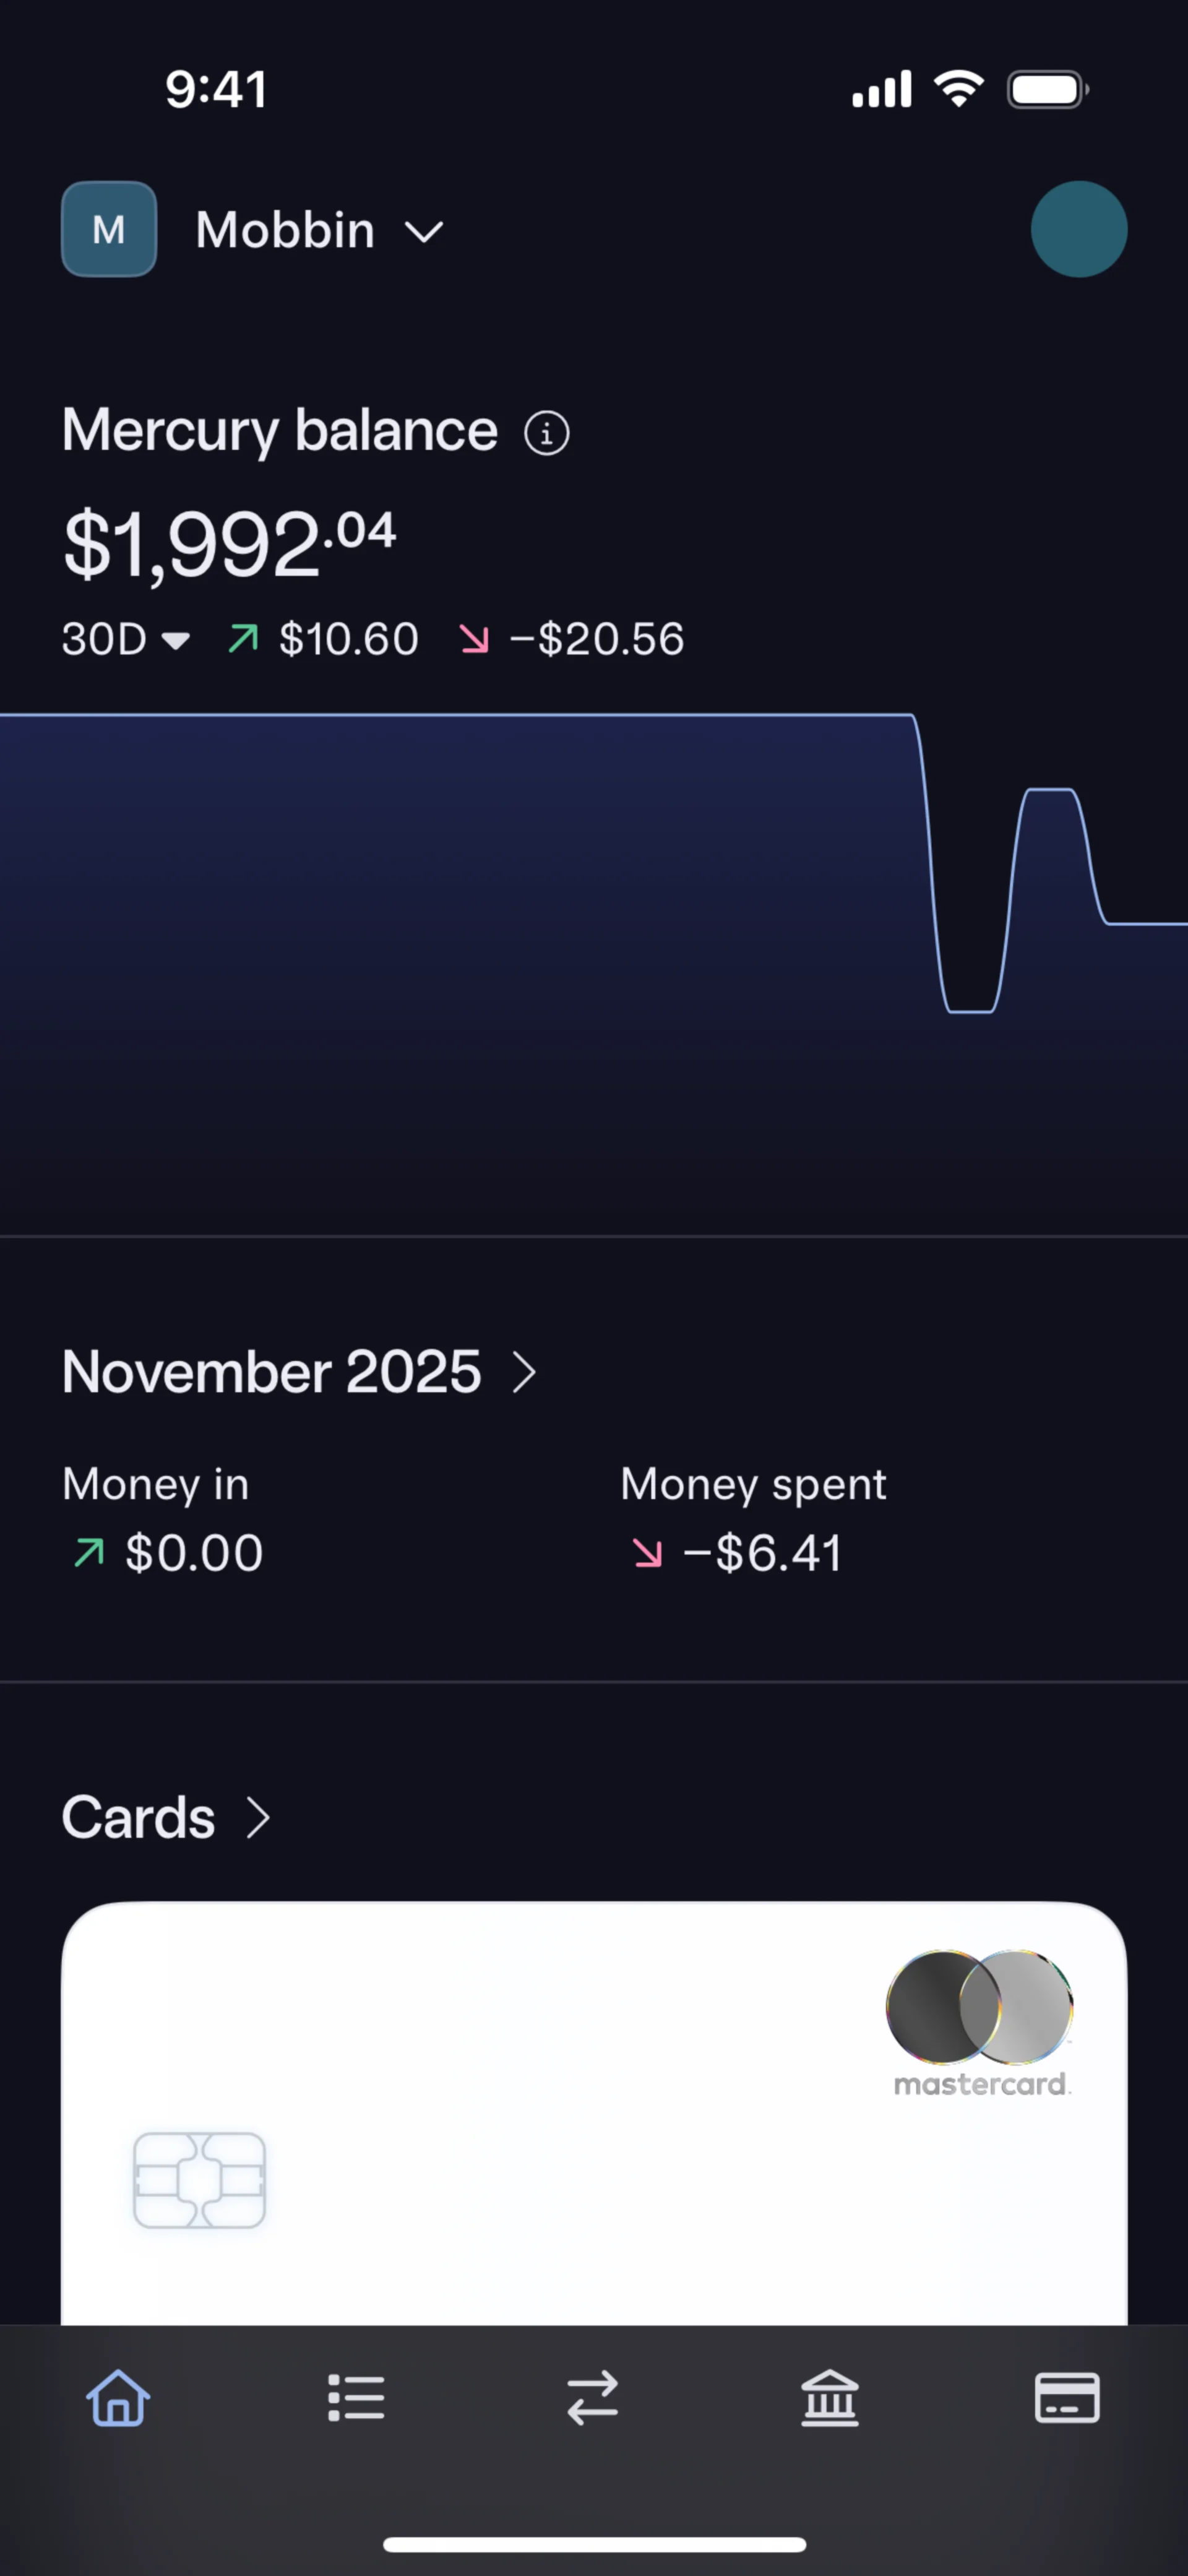Open the transactions list tab
Viewport: 1188px width, 2576px height.
click(x=356, y=2398)
